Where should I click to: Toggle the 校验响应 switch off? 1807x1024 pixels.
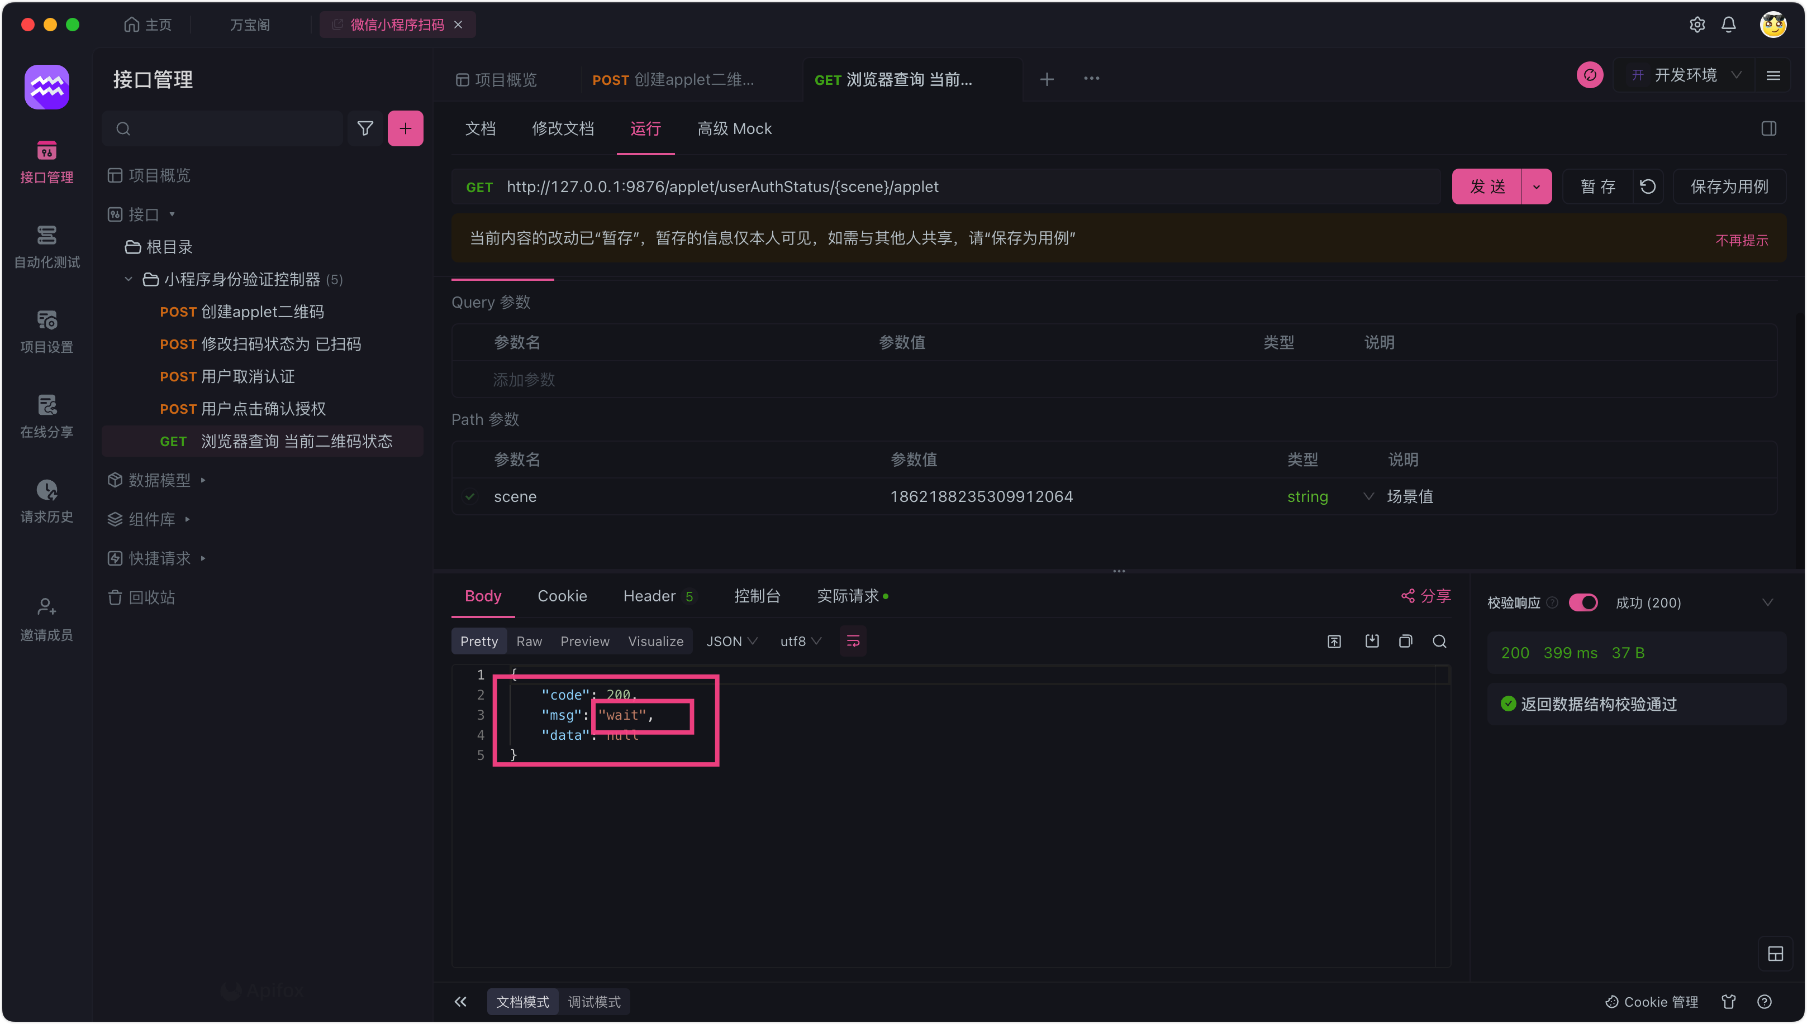1583,602
